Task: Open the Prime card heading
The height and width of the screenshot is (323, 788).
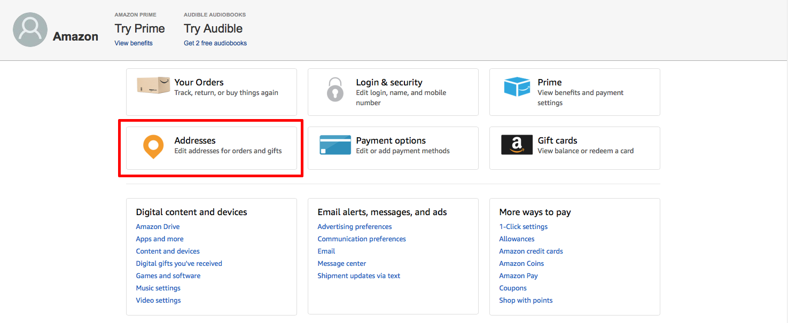Action: [549, 82]
